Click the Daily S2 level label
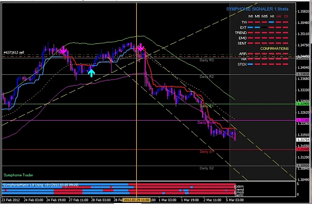312x204 pixels. click(x=207, y=168)
